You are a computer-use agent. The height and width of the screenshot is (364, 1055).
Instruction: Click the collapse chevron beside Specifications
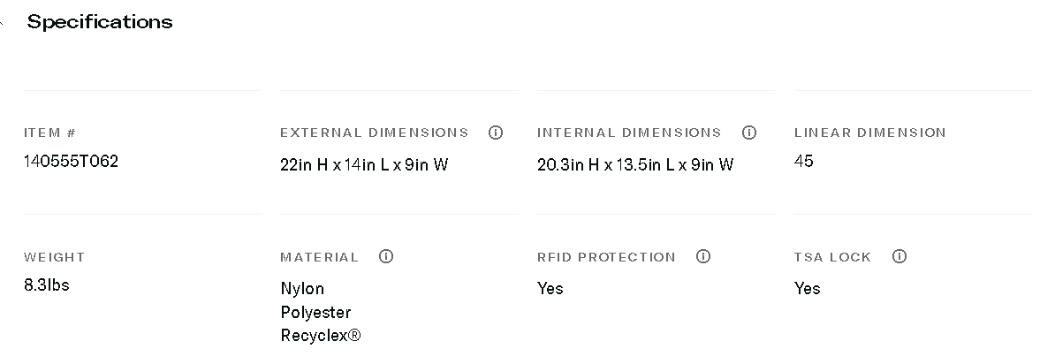(x=3, y=23)
